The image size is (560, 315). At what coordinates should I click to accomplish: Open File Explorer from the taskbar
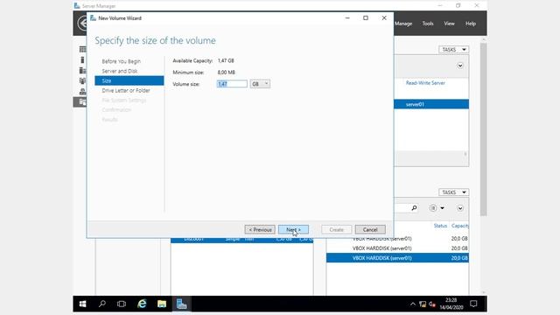click(162, 304)
